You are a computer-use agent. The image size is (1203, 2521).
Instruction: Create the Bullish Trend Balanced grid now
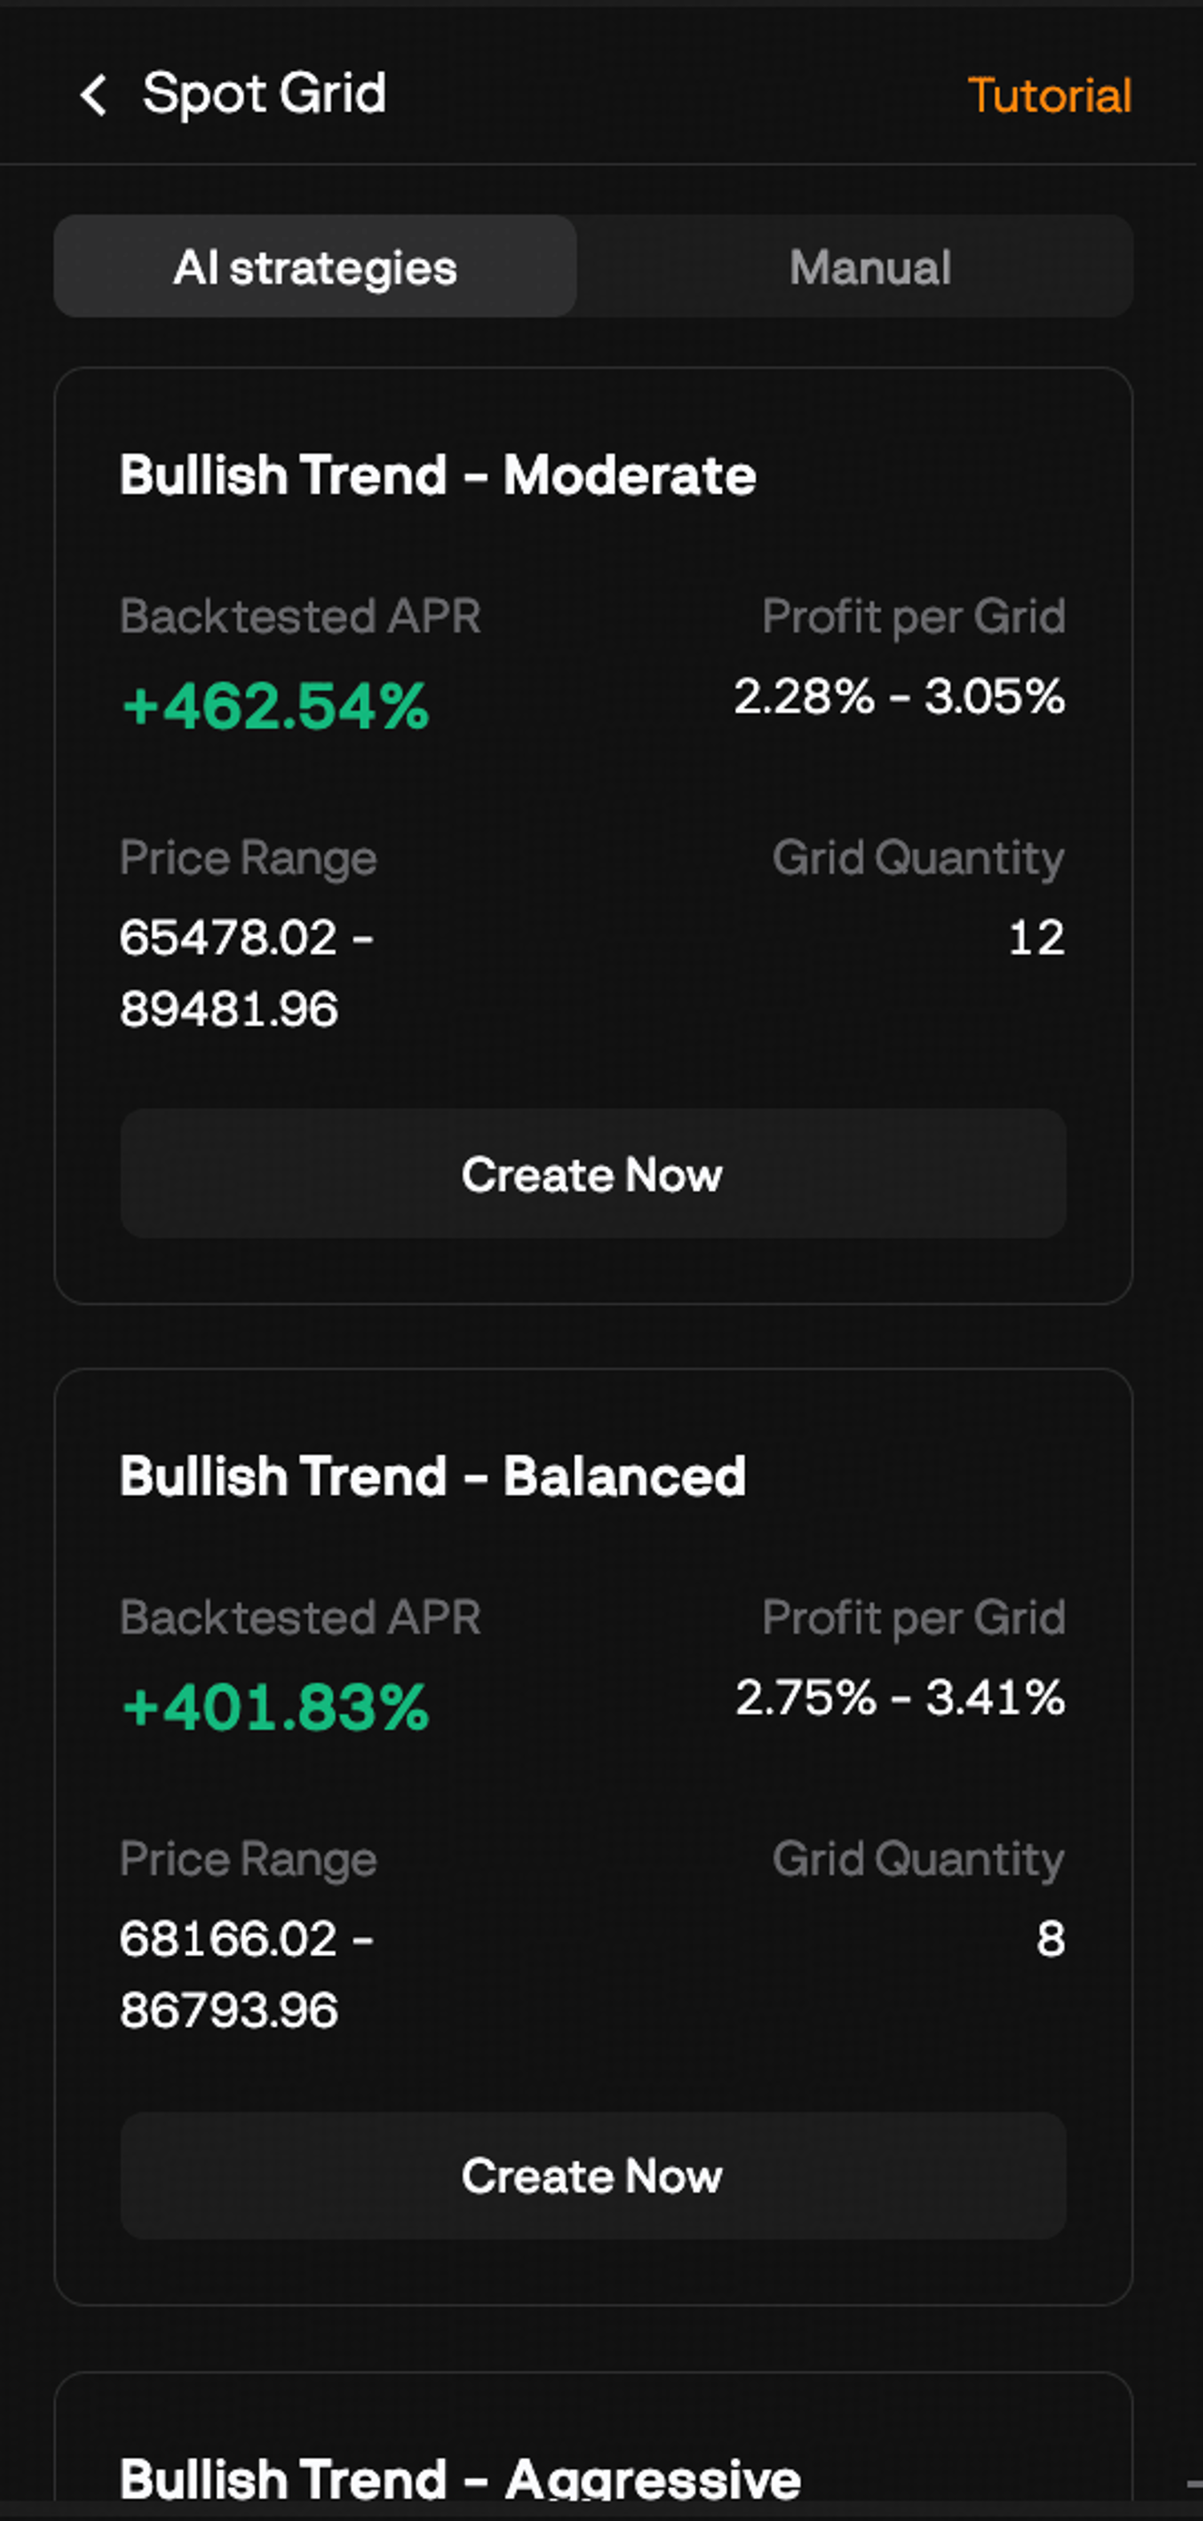593,2175
